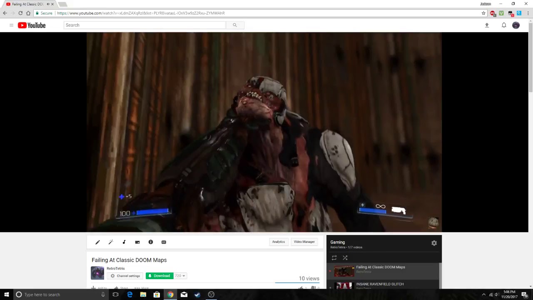Click the YouTube search magnifier button

coord(235,25)
